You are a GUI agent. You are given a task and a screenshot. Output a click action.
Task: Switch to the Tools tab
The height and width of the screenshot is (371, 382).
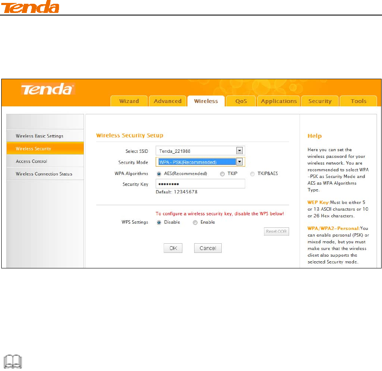[358, 101]
